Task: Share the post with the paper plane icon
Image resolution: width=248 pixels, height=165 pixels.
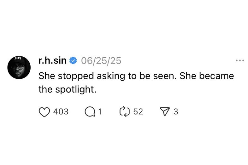Action: coord(165,112)
